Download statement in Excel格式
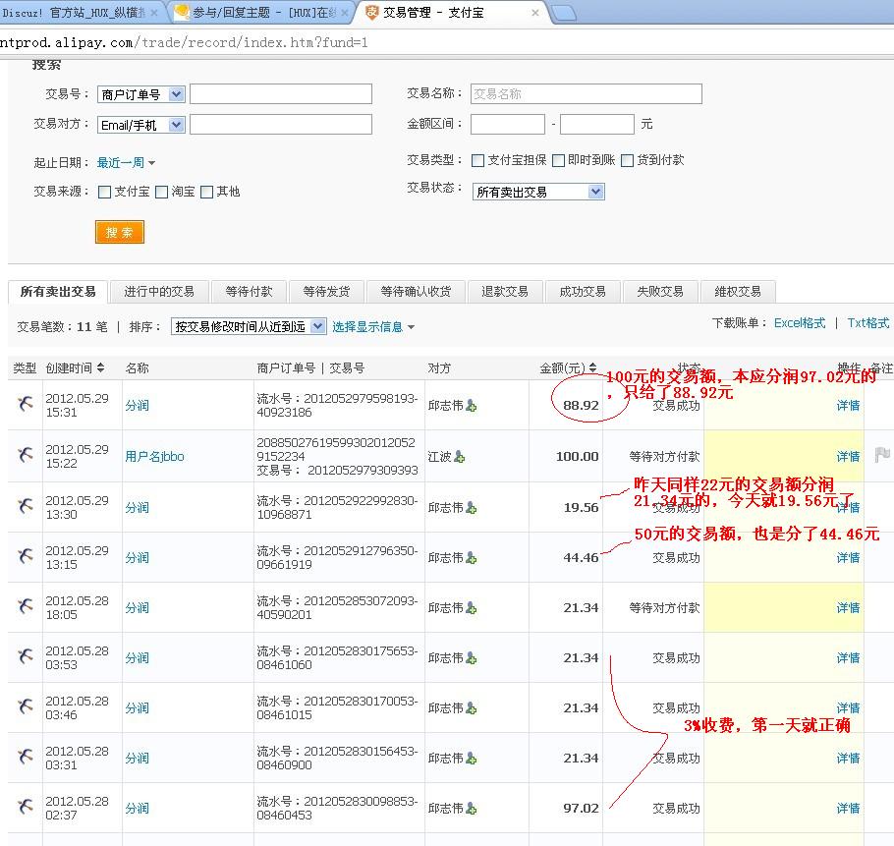 click(x=799, y=323)
